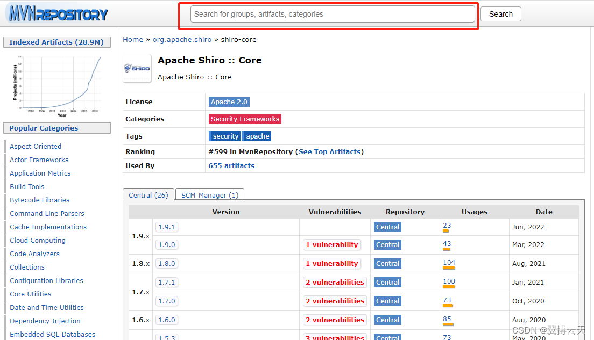View 2 vulnerabilities for version 1.7.0

(335, 301)
